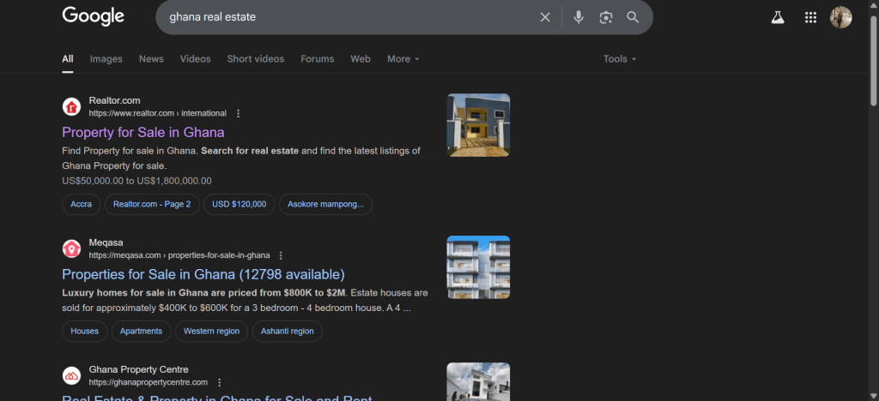The image size is (879, 401).
Task: Open the Asokore mampong chip
Action: pos(325,204)
